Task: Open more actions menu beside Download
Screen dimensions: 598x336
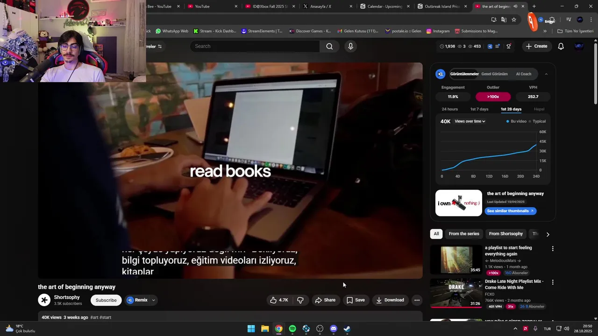Action: (x=417, y=300)
